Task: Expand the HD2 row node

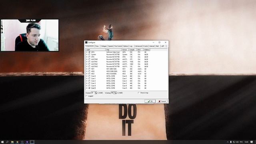Action: point(87,74)
